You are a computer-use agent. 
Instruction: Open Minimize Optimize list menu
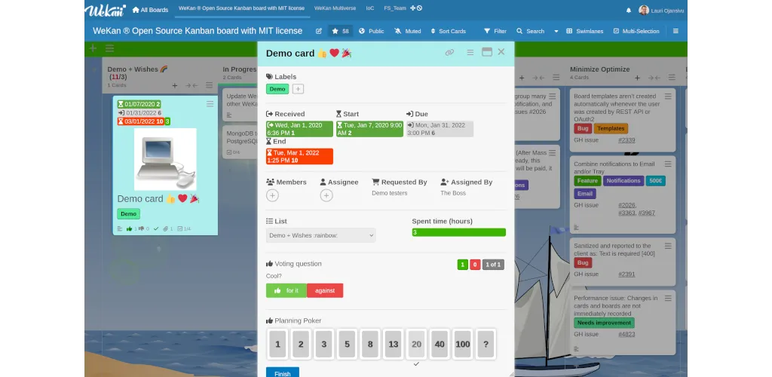[x=672, y=78]
